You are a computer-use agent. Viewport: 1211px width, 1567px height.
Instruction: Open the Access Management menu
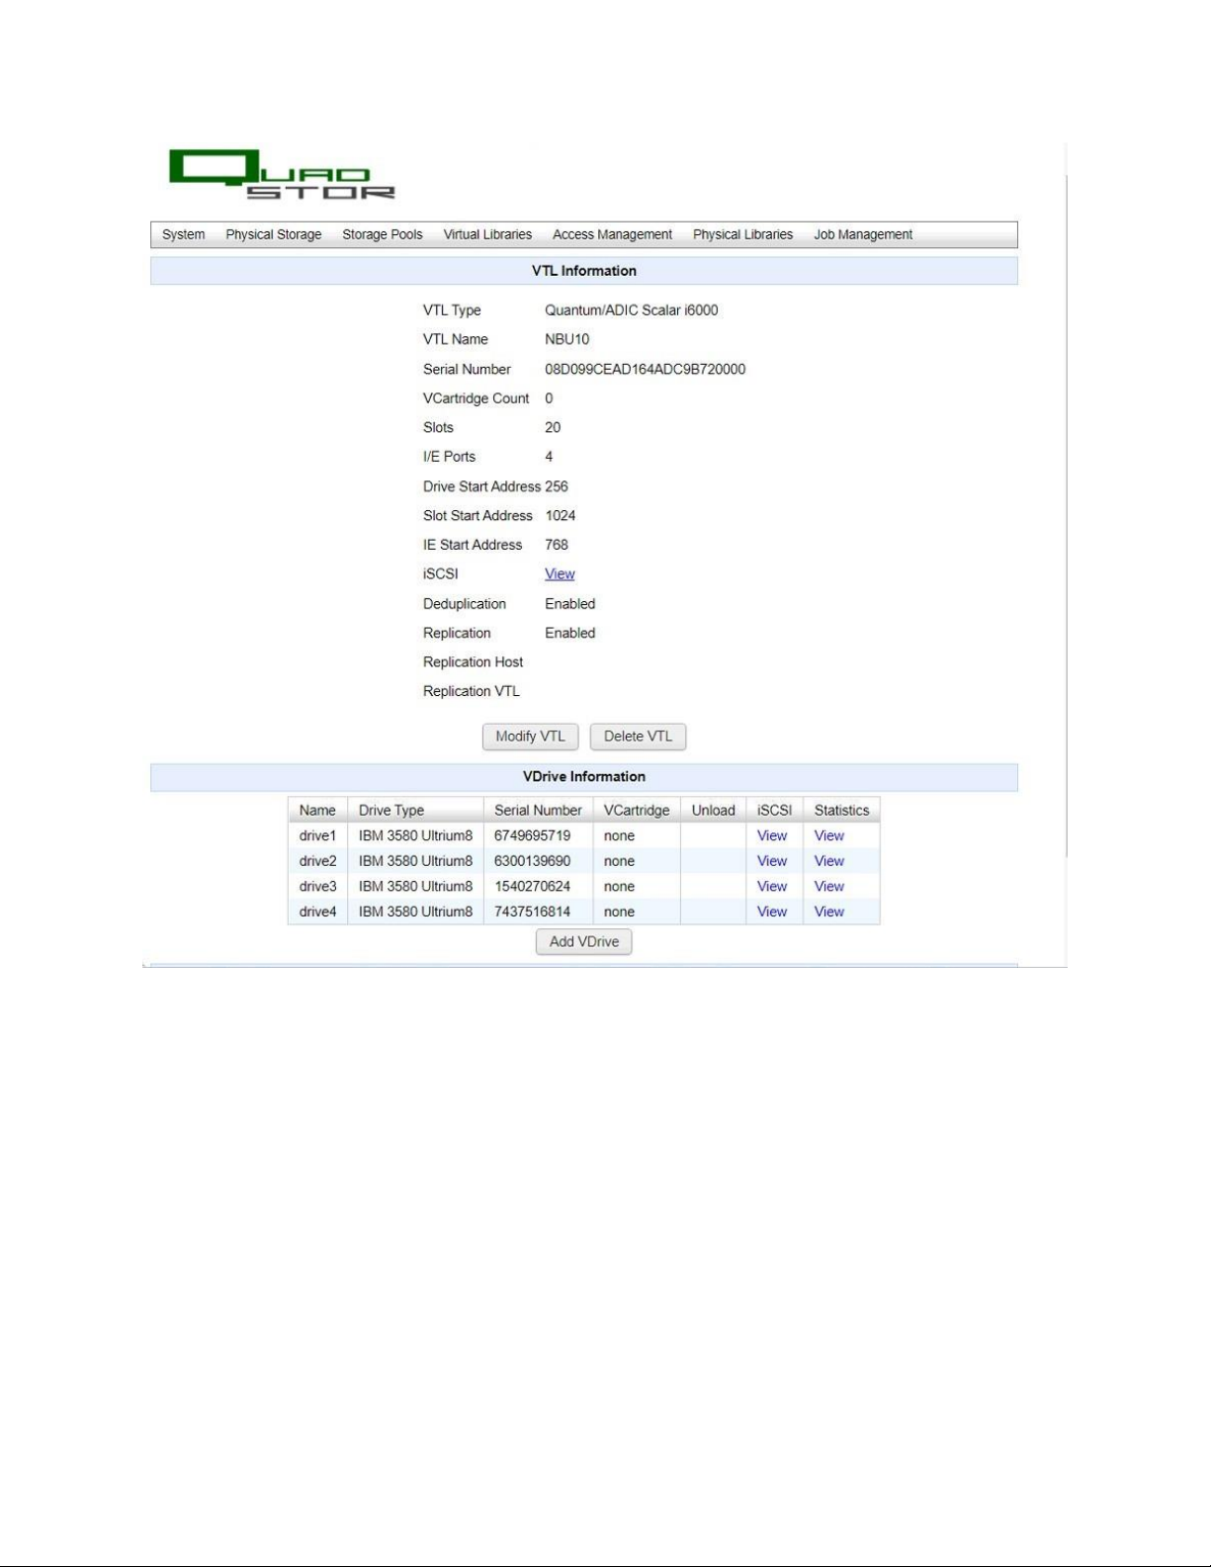(612, 234)
